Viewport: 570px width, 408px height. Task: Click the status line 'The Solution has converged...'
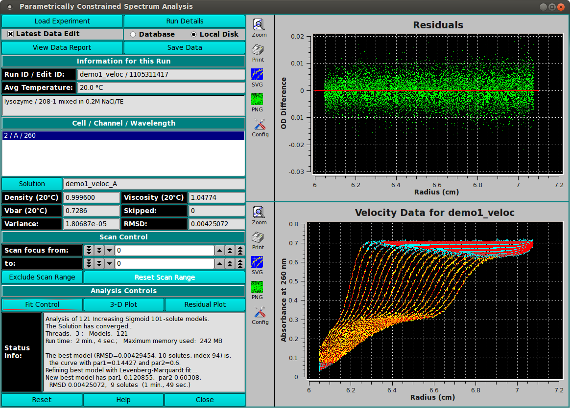(x=89, y=326)
